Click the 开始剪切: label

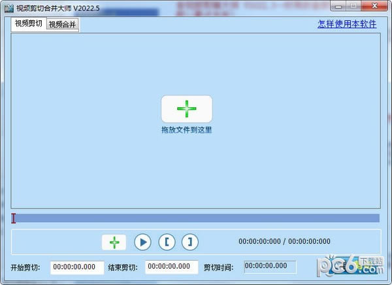25,268
